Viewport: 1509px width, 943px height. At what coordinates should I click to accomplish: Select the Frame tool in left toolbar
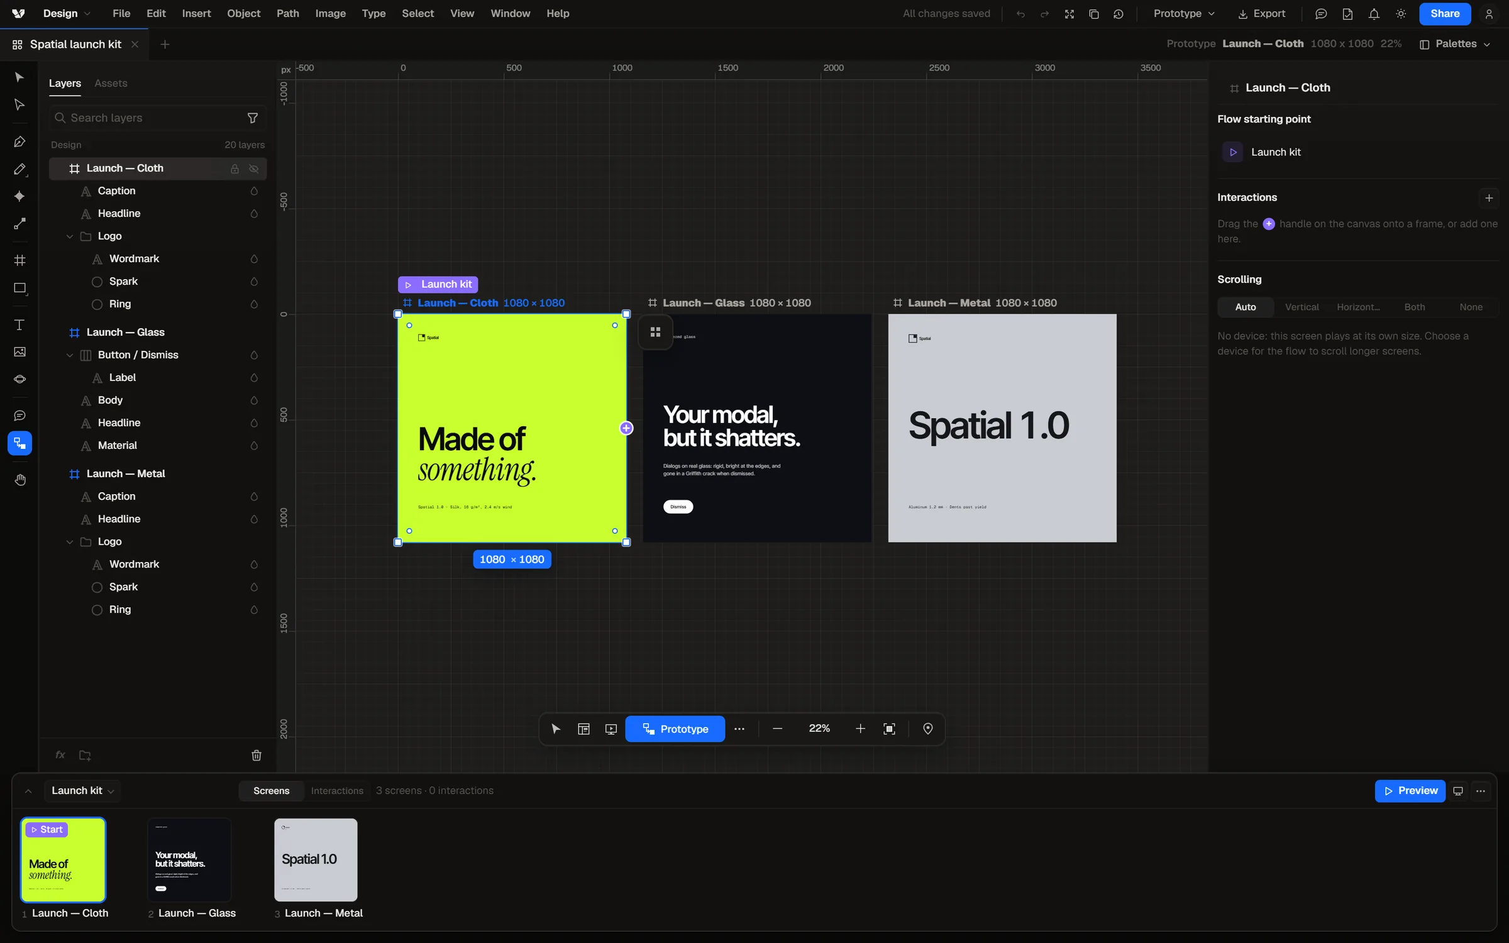tap(19, 260)
